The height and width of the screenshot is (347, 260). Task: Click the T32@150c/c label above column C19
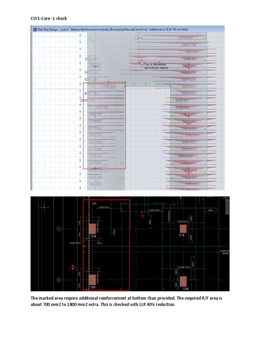point(182,221)
